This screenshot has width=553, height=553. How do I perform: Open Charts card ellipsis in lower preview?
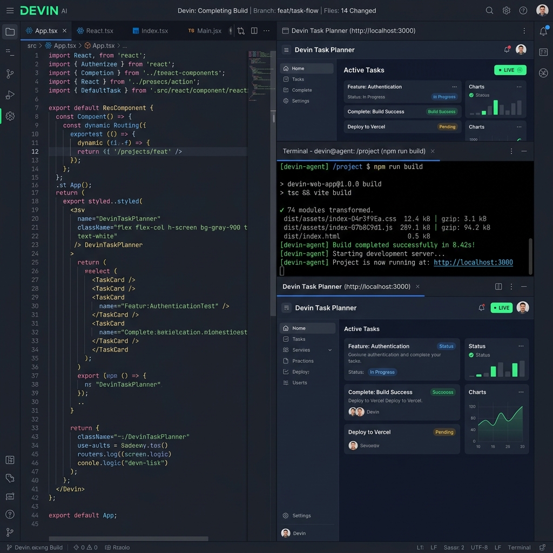click(x=521, y=392)
